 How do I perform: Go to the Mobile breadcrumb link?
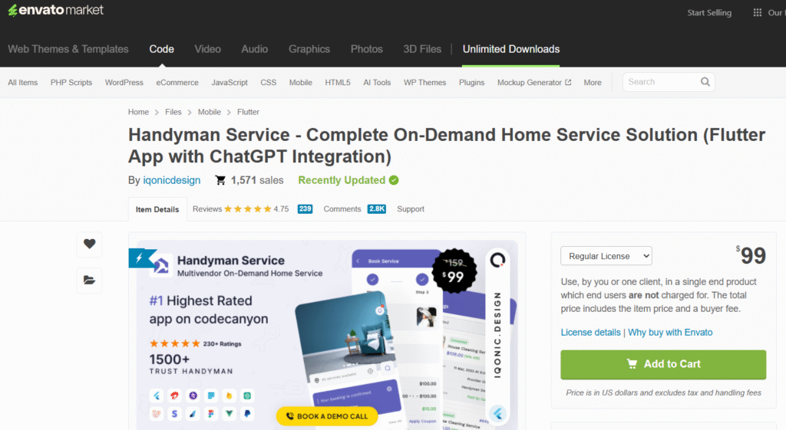tap(209, 112)
